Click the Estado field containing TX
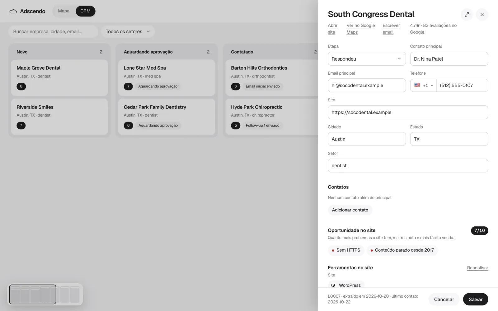Image resolution: width=498 pixels, height=311 pixels. (x=449, y=139)
